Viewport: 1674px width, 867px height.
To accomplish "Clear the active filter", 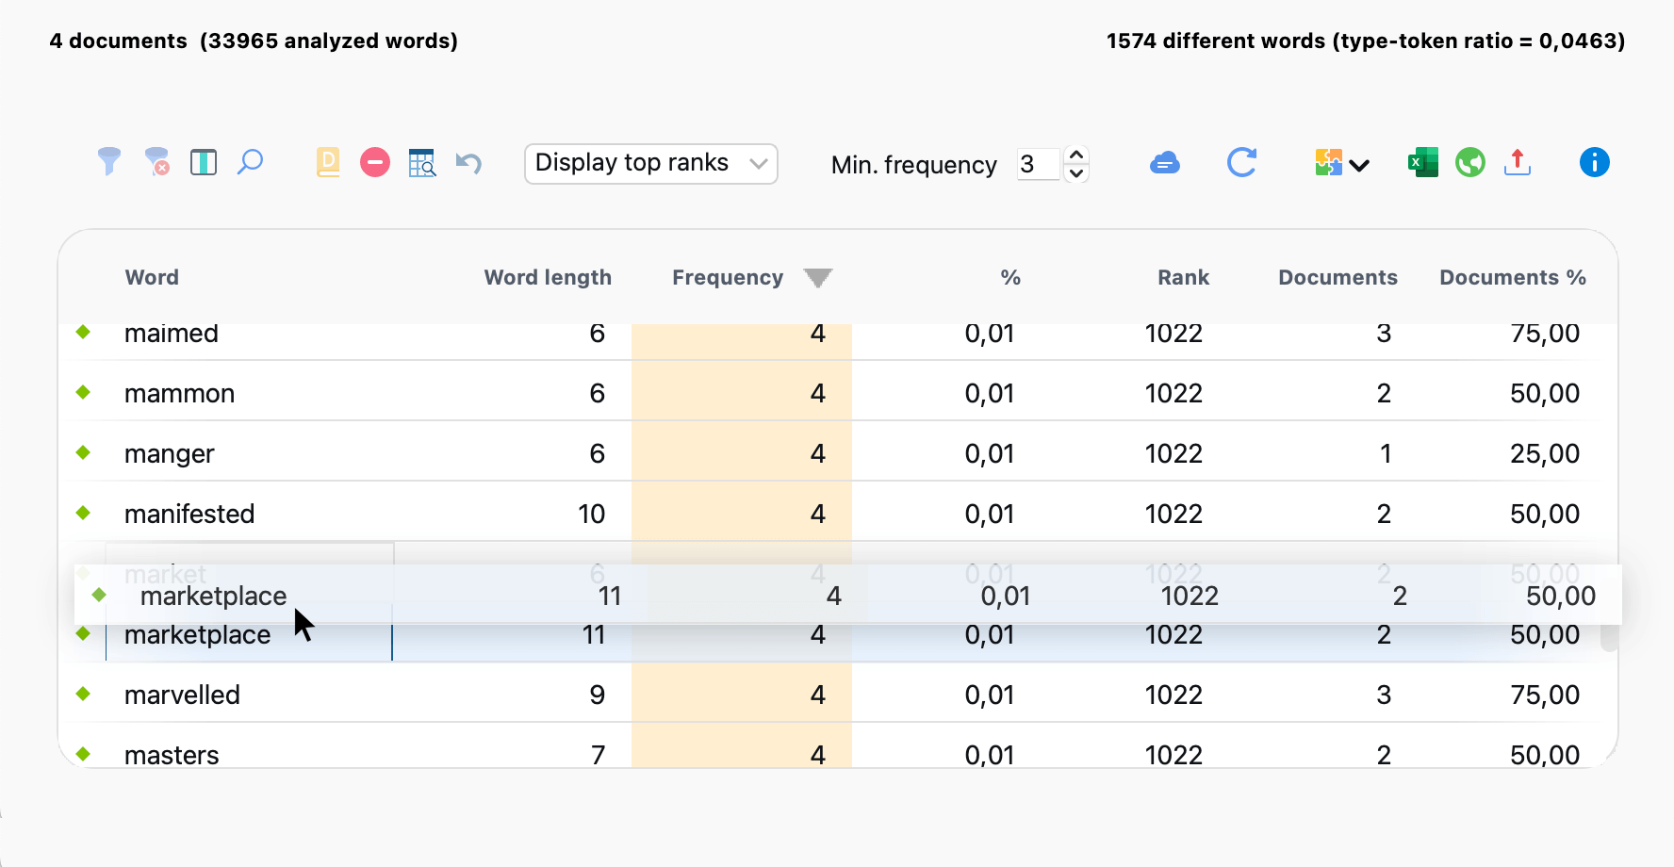I will click(156, 162).
